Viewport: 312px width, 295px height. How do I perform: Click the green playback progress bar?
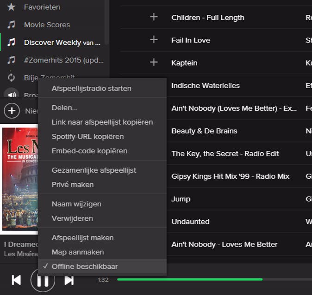click(x=190, y=279)
